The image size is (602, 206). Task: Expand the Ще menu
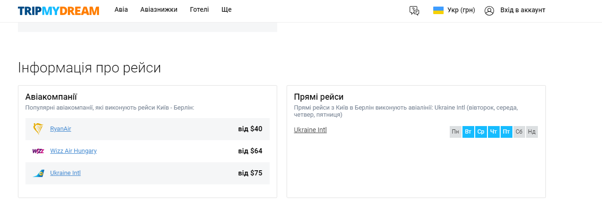(226, 9)
